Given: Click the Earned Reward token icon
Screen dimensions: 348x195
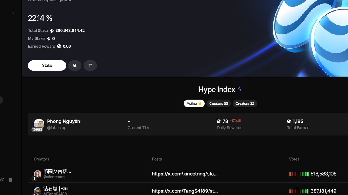Looking at the screenshot, I should [59, 46].
